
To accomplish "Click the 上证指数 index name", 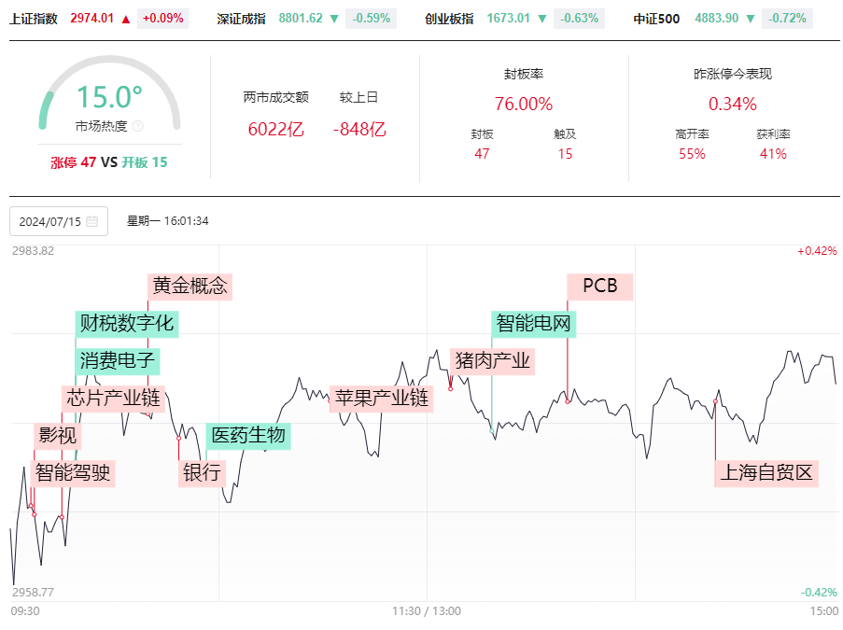I will 34,18.
